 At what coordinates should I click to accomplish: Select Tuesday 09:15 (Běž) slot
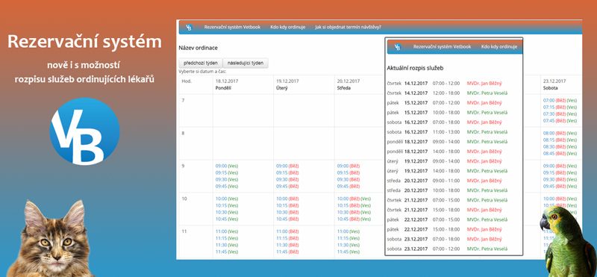(x=287, y=172)
